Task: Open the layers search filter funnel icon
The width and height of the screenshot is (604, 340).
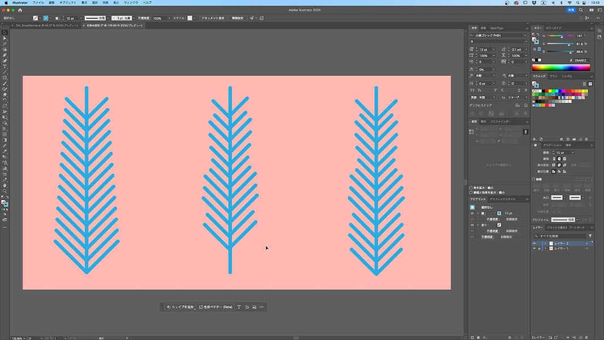Action: click(590, 236)
